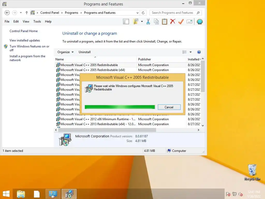Click the muted volume tray icon
The width and height of the screenshot is (265, 199).
pos(241,194)
